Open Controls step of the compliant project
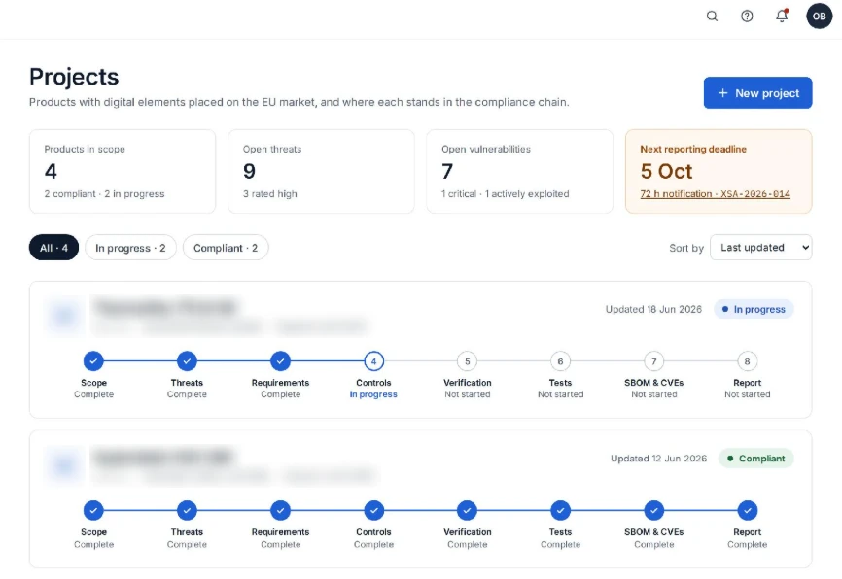Image resolution: width=842 pixels, height=579 pixels. [373, 510]
